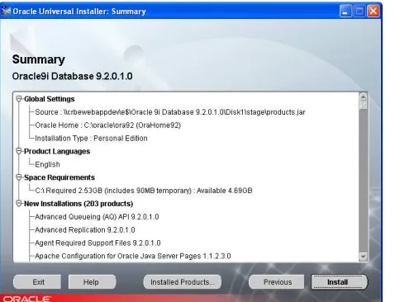This screenshot has height=302, width=395.
Task: Click the scrollbar down arrow
Action: click(x=363, y=257)
